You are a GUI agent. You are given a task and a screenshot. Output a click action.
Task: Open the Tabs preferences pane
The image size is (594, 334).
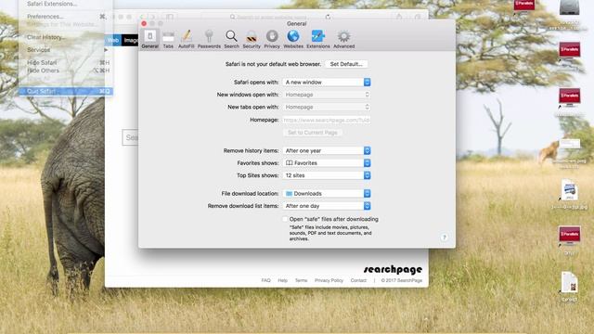tap(168, 40)
